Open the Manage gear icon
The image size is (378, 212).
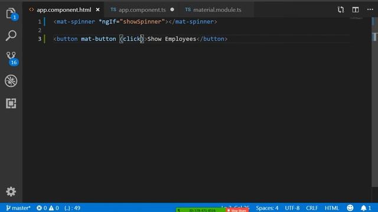11,191
